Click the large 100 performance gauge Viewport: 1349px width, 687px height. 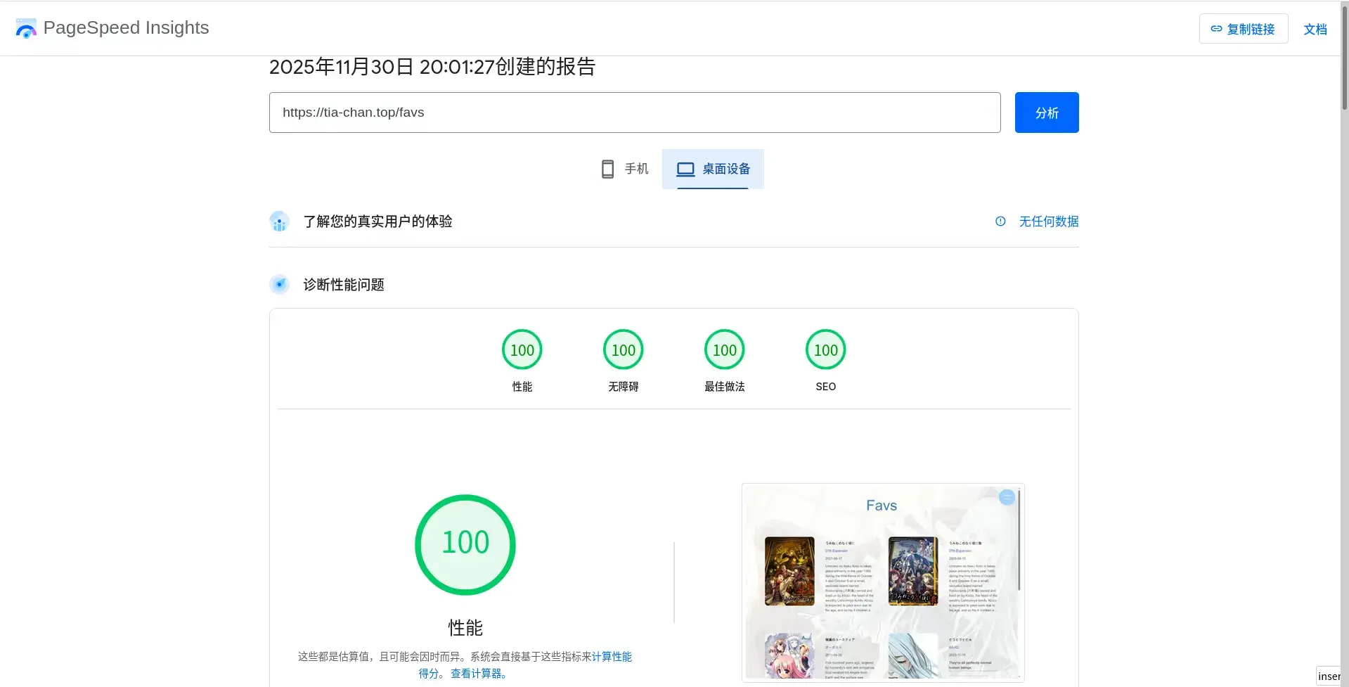coord(465,545)
